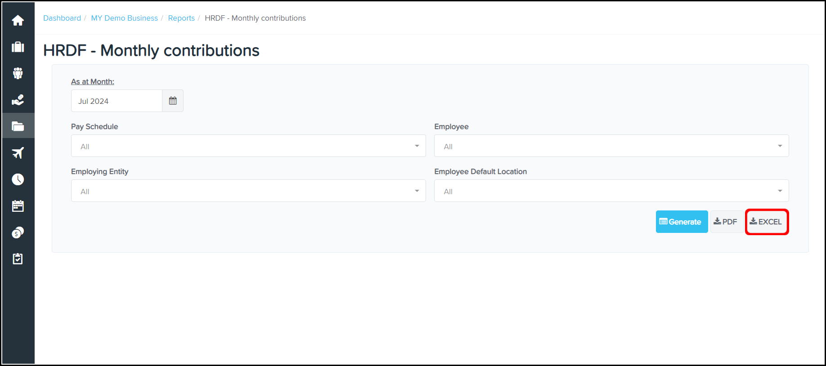This screenshot has width=826, height=366.
Task: Click the home icon in sidebar
Action: coord(18,21)
